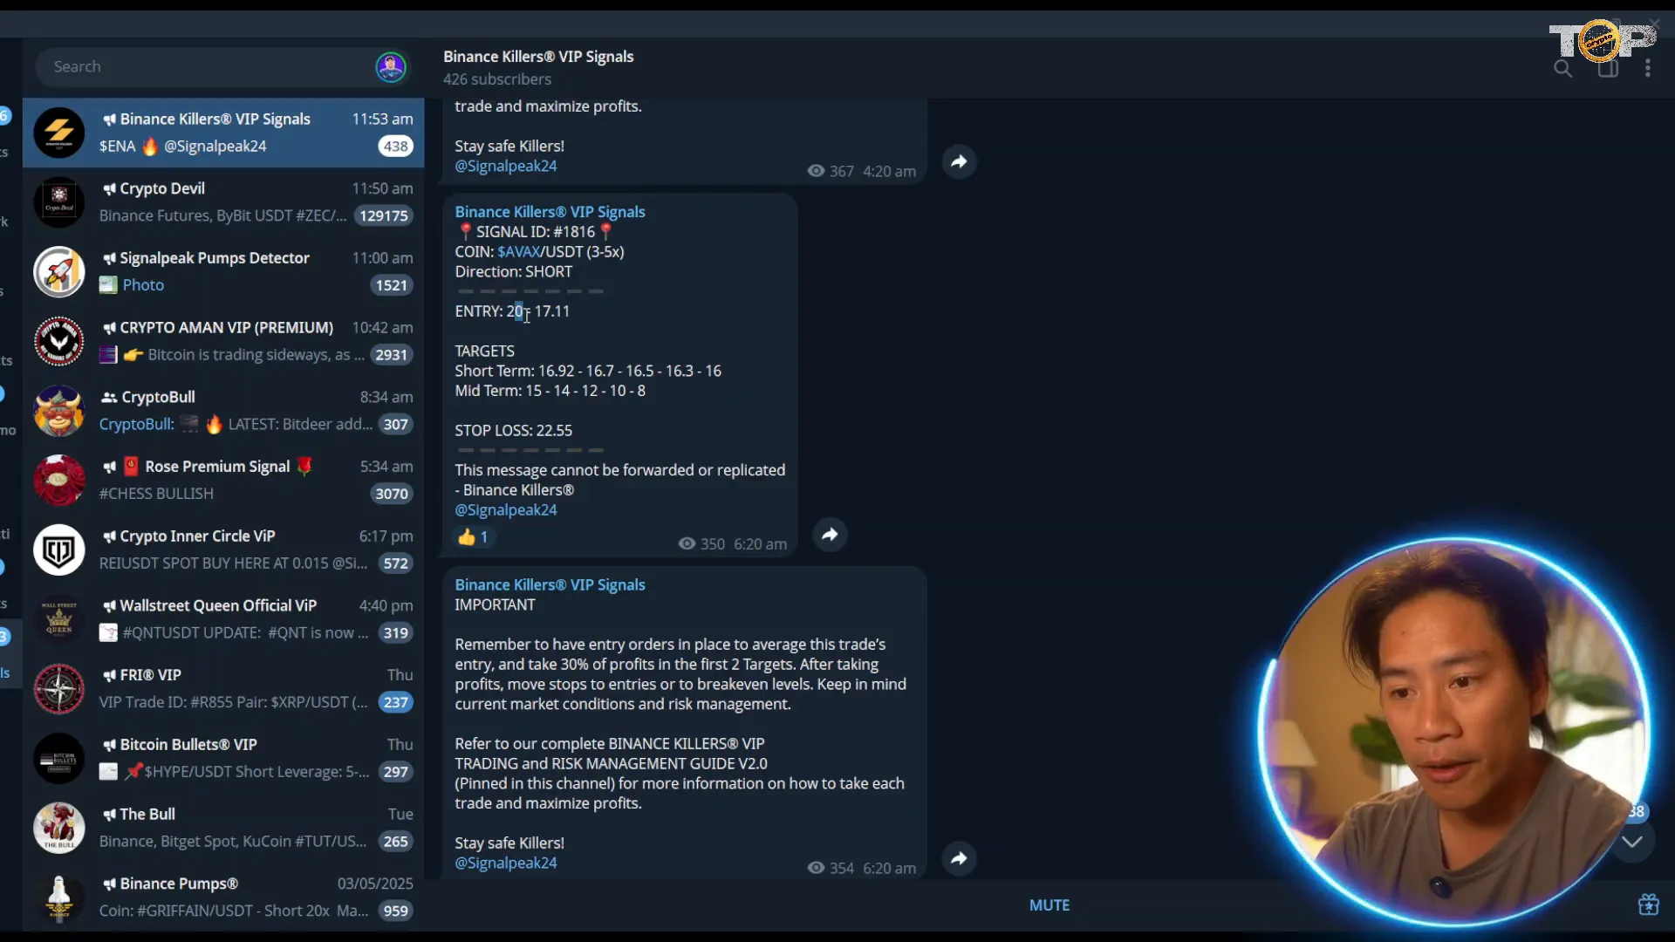The width and height of the screenshot is (1675, 942).
Task: Click sender name above SIGNAL ID #1816
Action: point(550,212)
